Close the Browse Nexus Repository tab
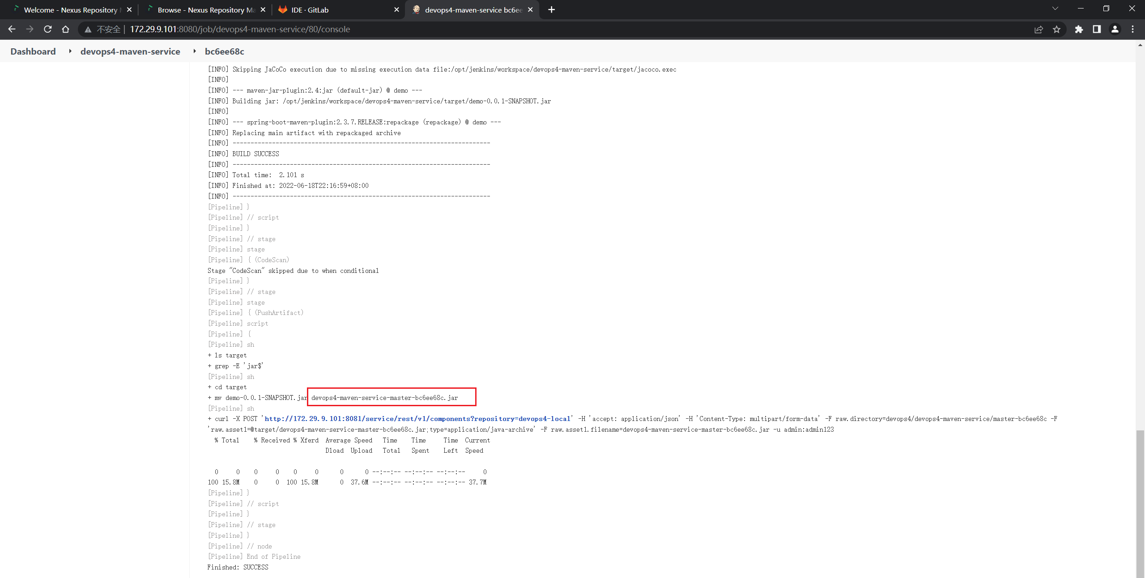 click(263, 9)
